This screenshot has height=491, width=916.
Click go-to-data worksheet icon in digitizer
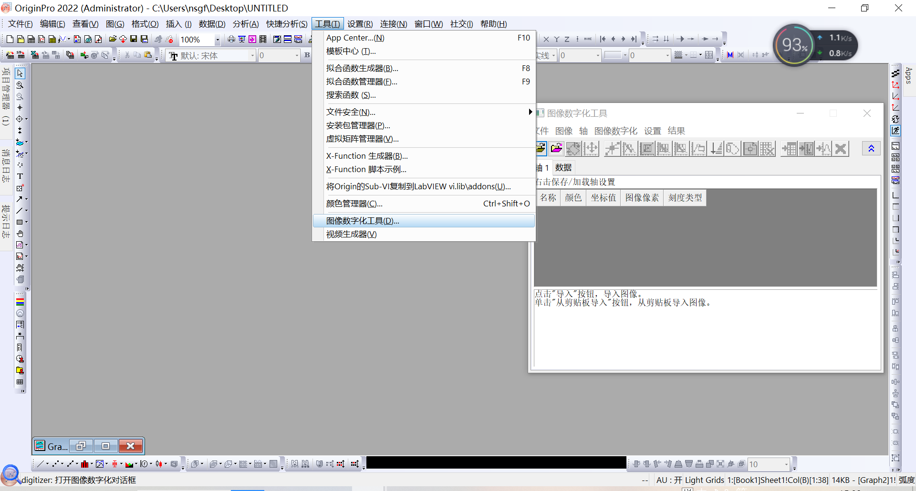(789, 149)
